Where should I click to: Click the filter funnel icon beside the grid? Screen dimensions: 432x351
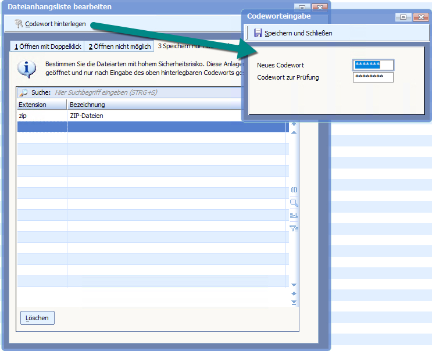294,228
